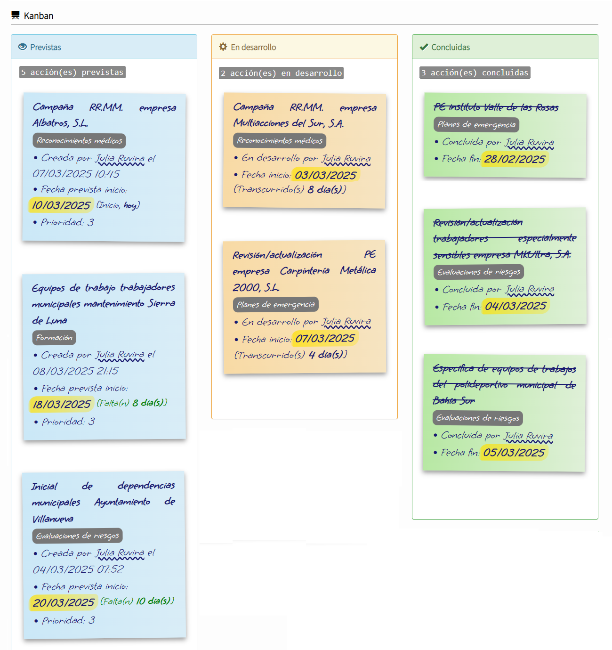Select the Formación tag on Sierra de Luna card
The height and width of the screenshot is (650, 612).
click(54, 338)
